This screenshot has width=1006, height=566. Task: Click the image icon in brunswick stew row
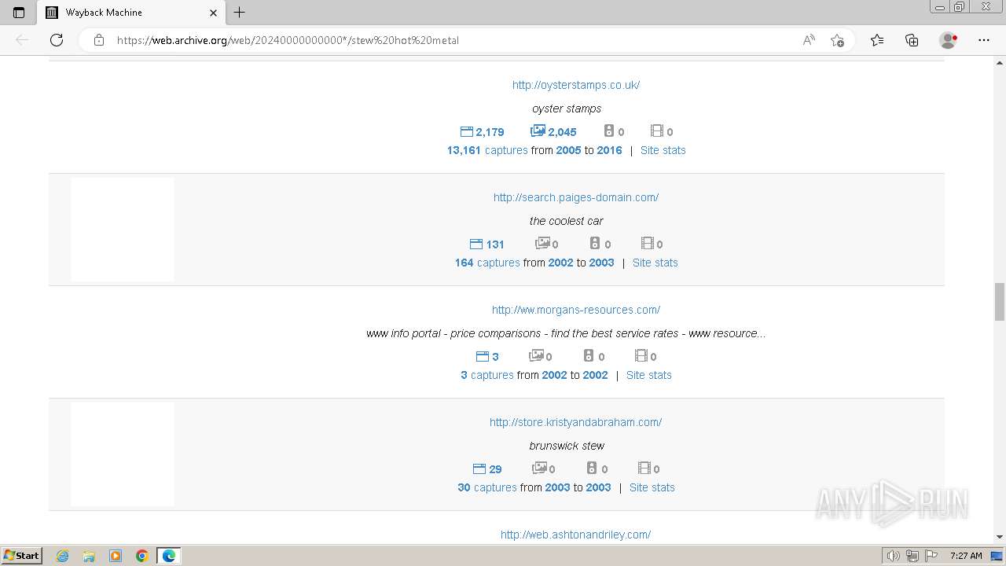point(539,469)
